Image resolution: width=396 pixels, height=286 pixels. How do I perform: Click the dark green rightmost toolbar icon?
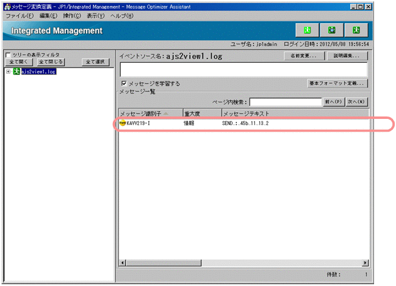tap(356, 30)
